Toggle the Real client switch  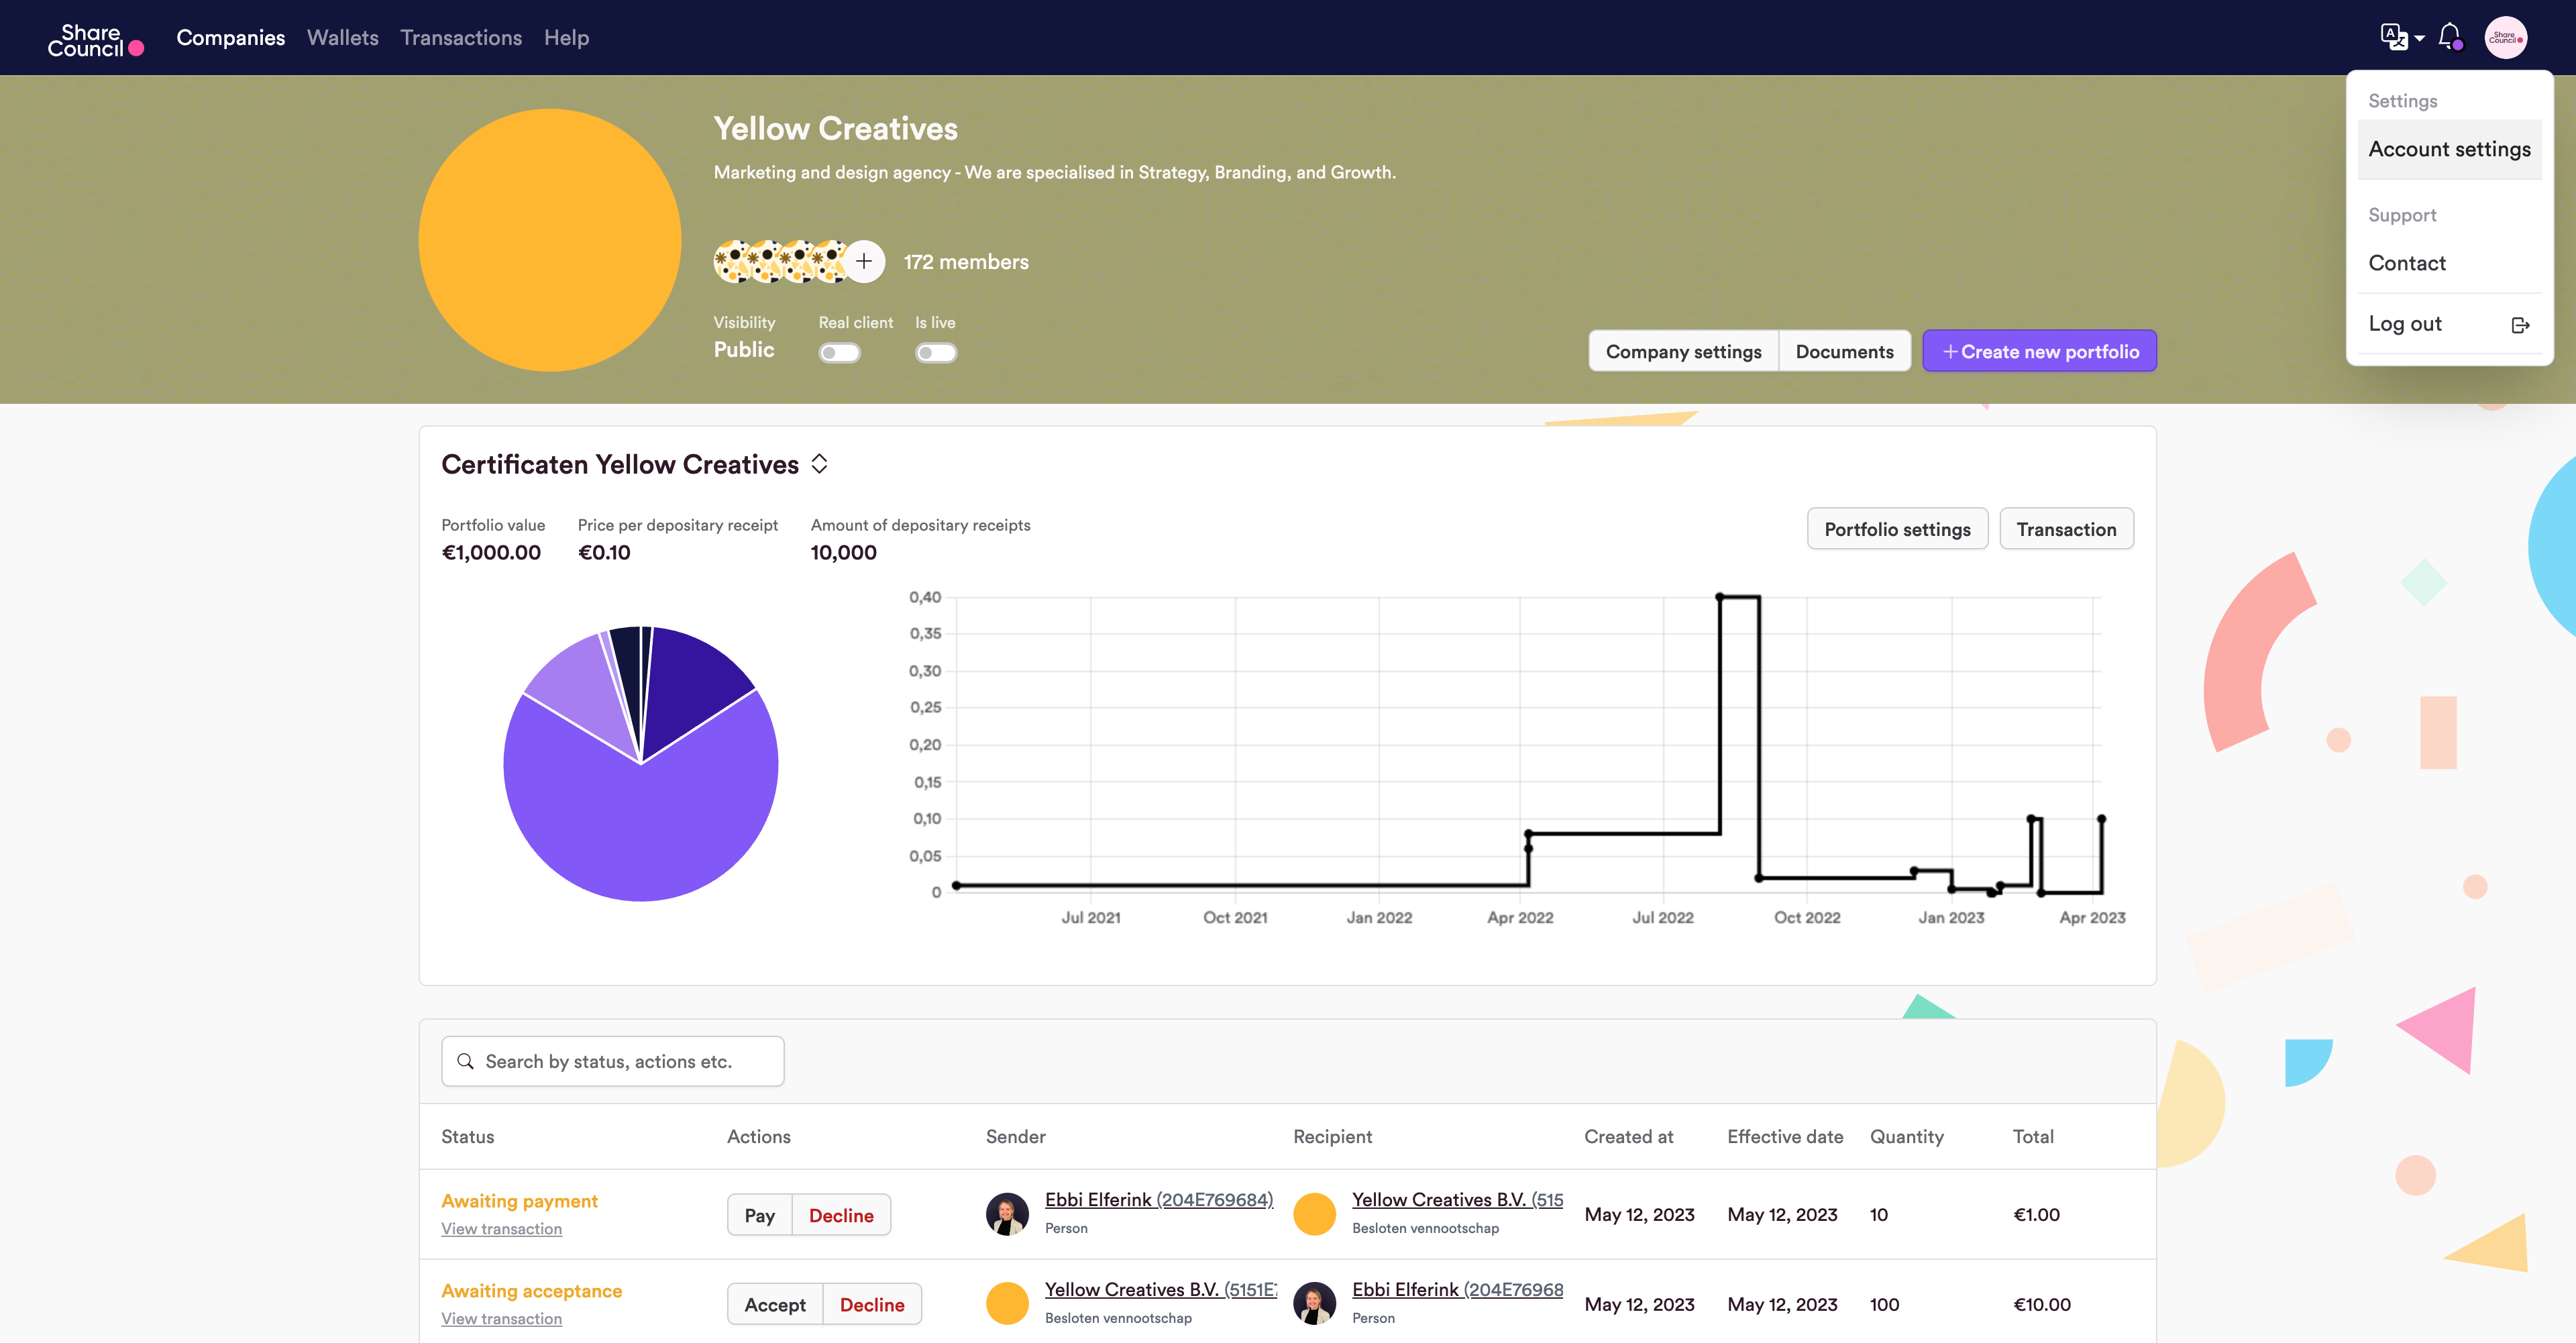[839, 353]
